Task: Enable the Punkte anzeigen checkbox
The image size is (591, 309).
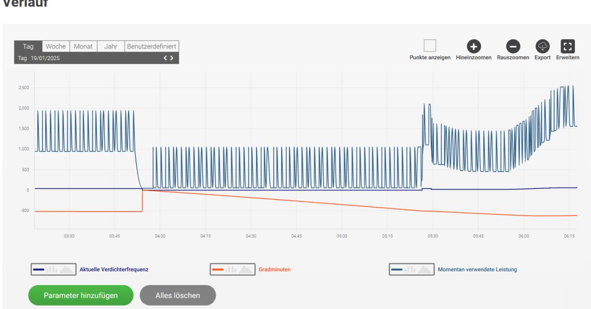Action: (430, 46)
